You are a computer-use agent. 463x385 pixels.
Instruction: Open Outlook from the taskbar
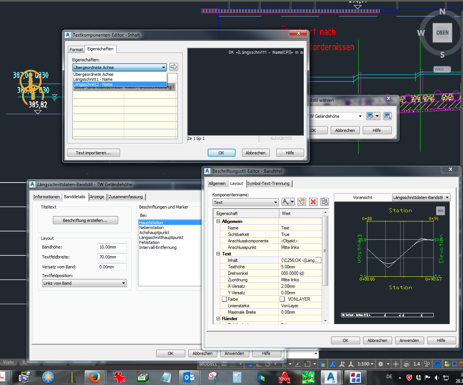click(x=189, y=377)
